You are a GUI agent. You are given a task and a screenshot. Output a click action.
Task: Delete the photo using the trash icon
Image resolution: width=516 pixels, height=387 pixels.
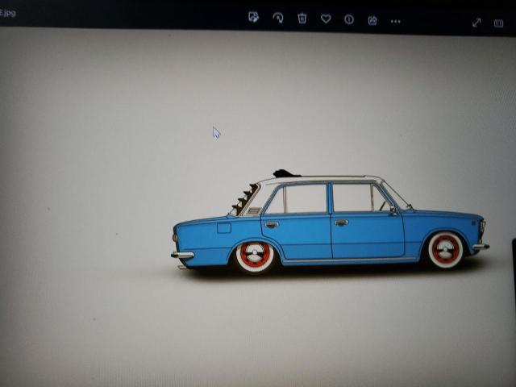click(x=302, y=18)
